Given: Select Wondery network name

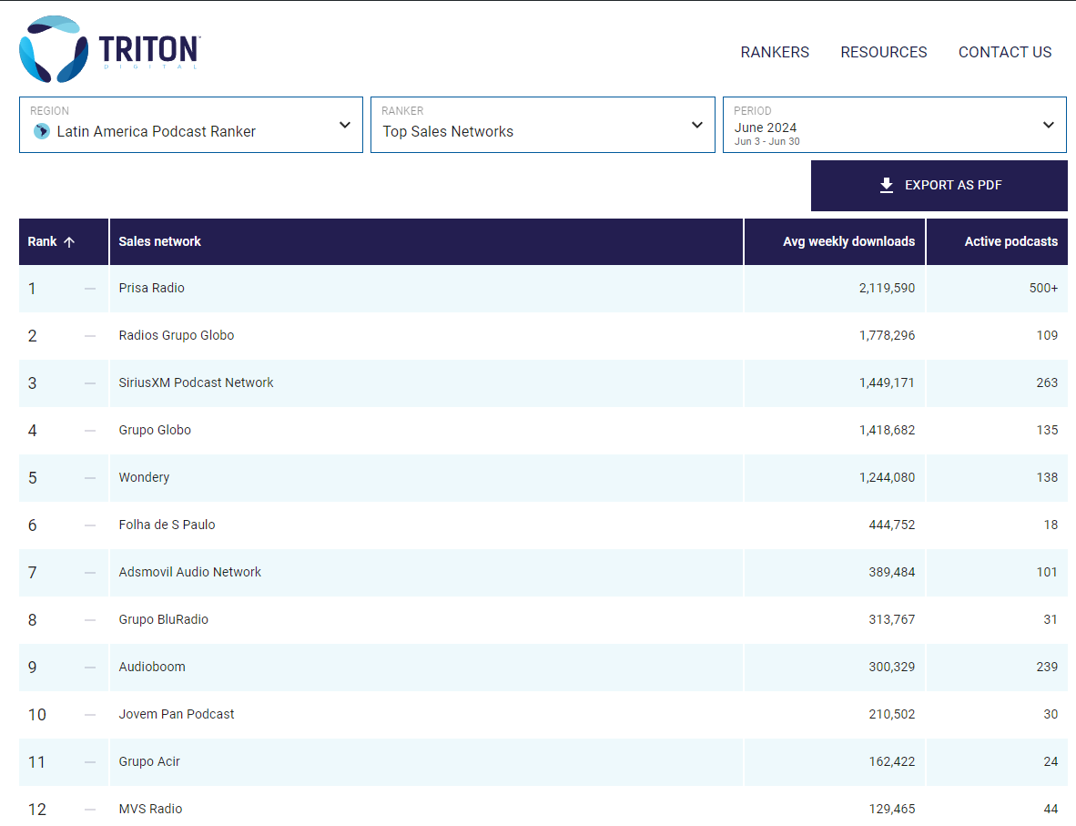Looking at the screenshot, I should point(144,477).
